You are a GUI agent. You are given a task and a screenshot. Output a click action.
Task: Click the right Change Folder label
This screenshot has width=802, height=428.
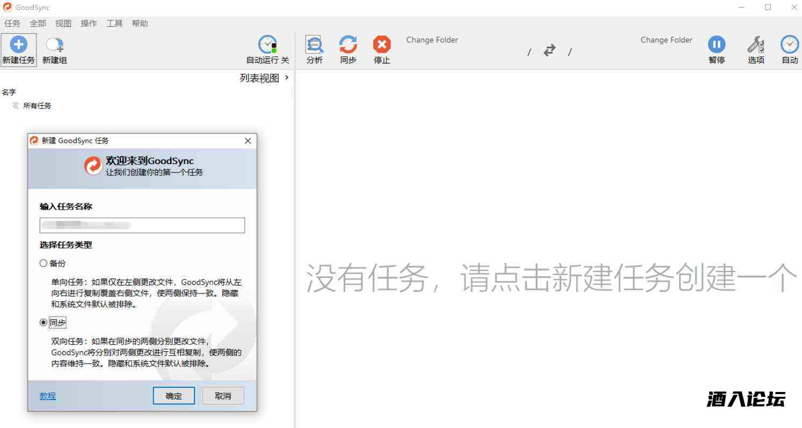point(667,40)
